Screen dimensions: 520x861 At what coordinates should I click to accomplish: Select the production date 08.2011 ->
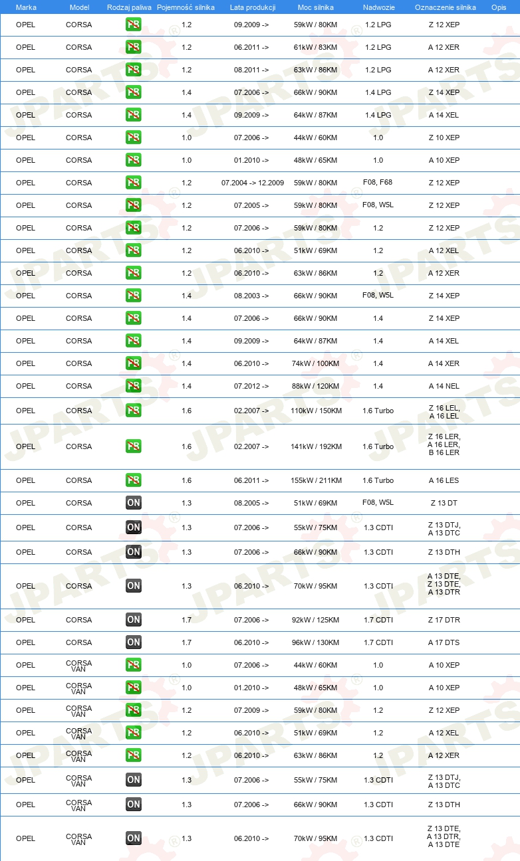coord(251,70)
